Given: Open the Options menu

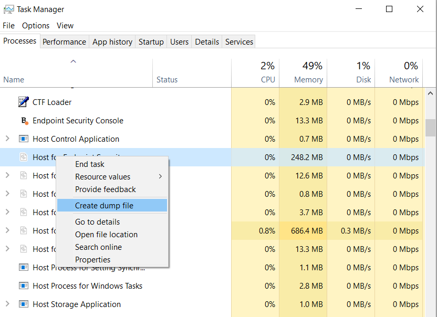Looking at the screenshot, I should 35,25.
